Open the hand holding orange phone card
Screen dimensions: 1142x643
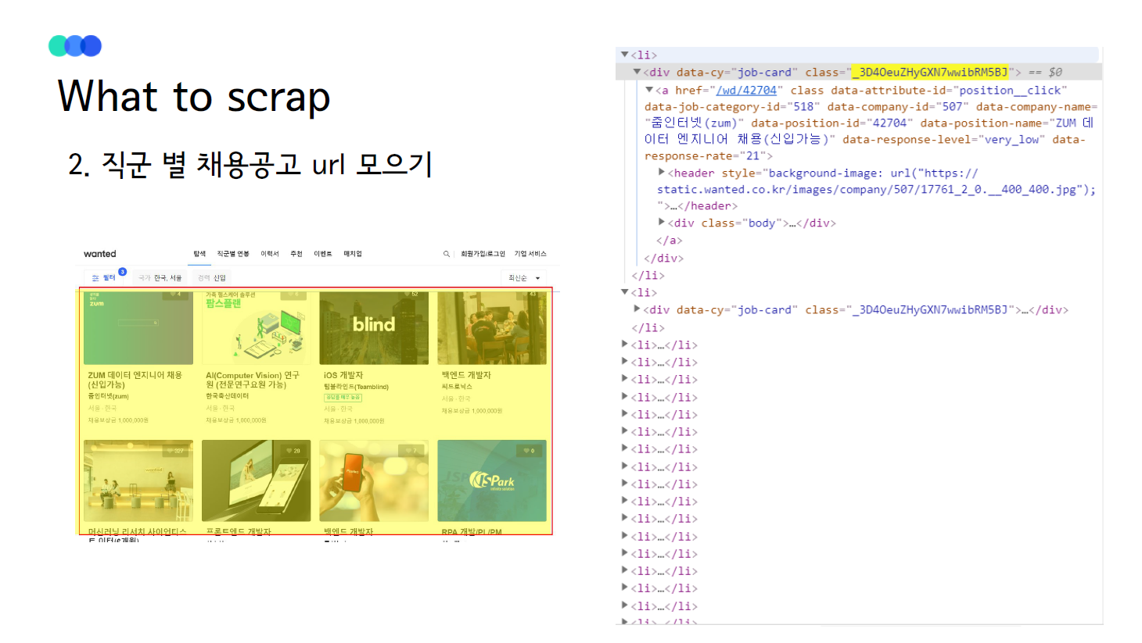pos(374,480)
